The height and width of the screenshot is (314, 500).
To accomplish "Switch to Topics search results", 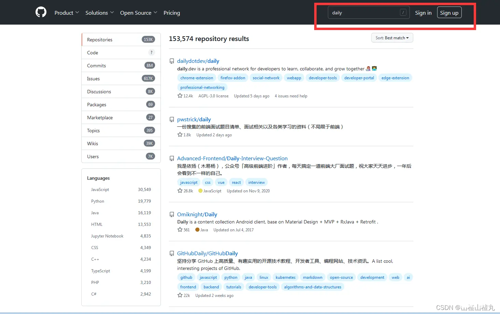I will pyautogui.click(x=121, y=131).
